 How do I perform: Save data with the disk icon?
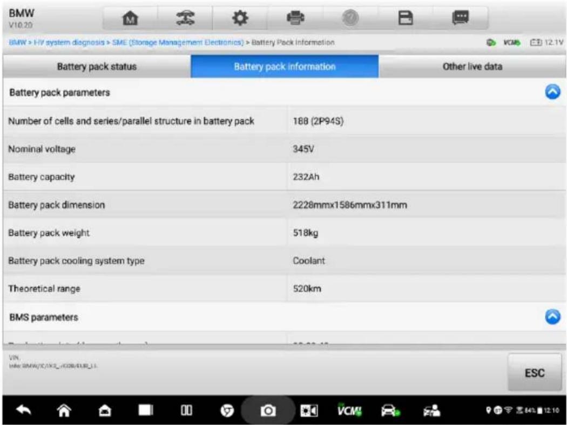tap(406, 18)
